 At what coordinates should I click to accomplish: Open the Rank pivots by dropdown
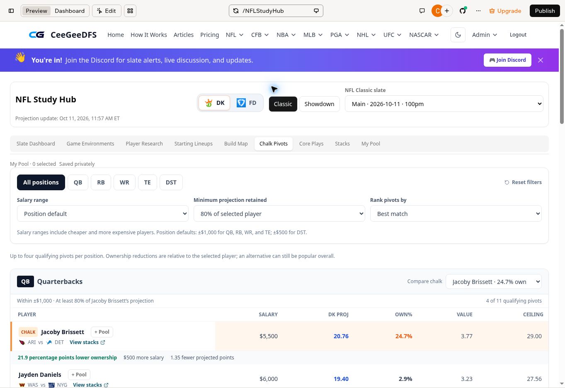[456, 214]
